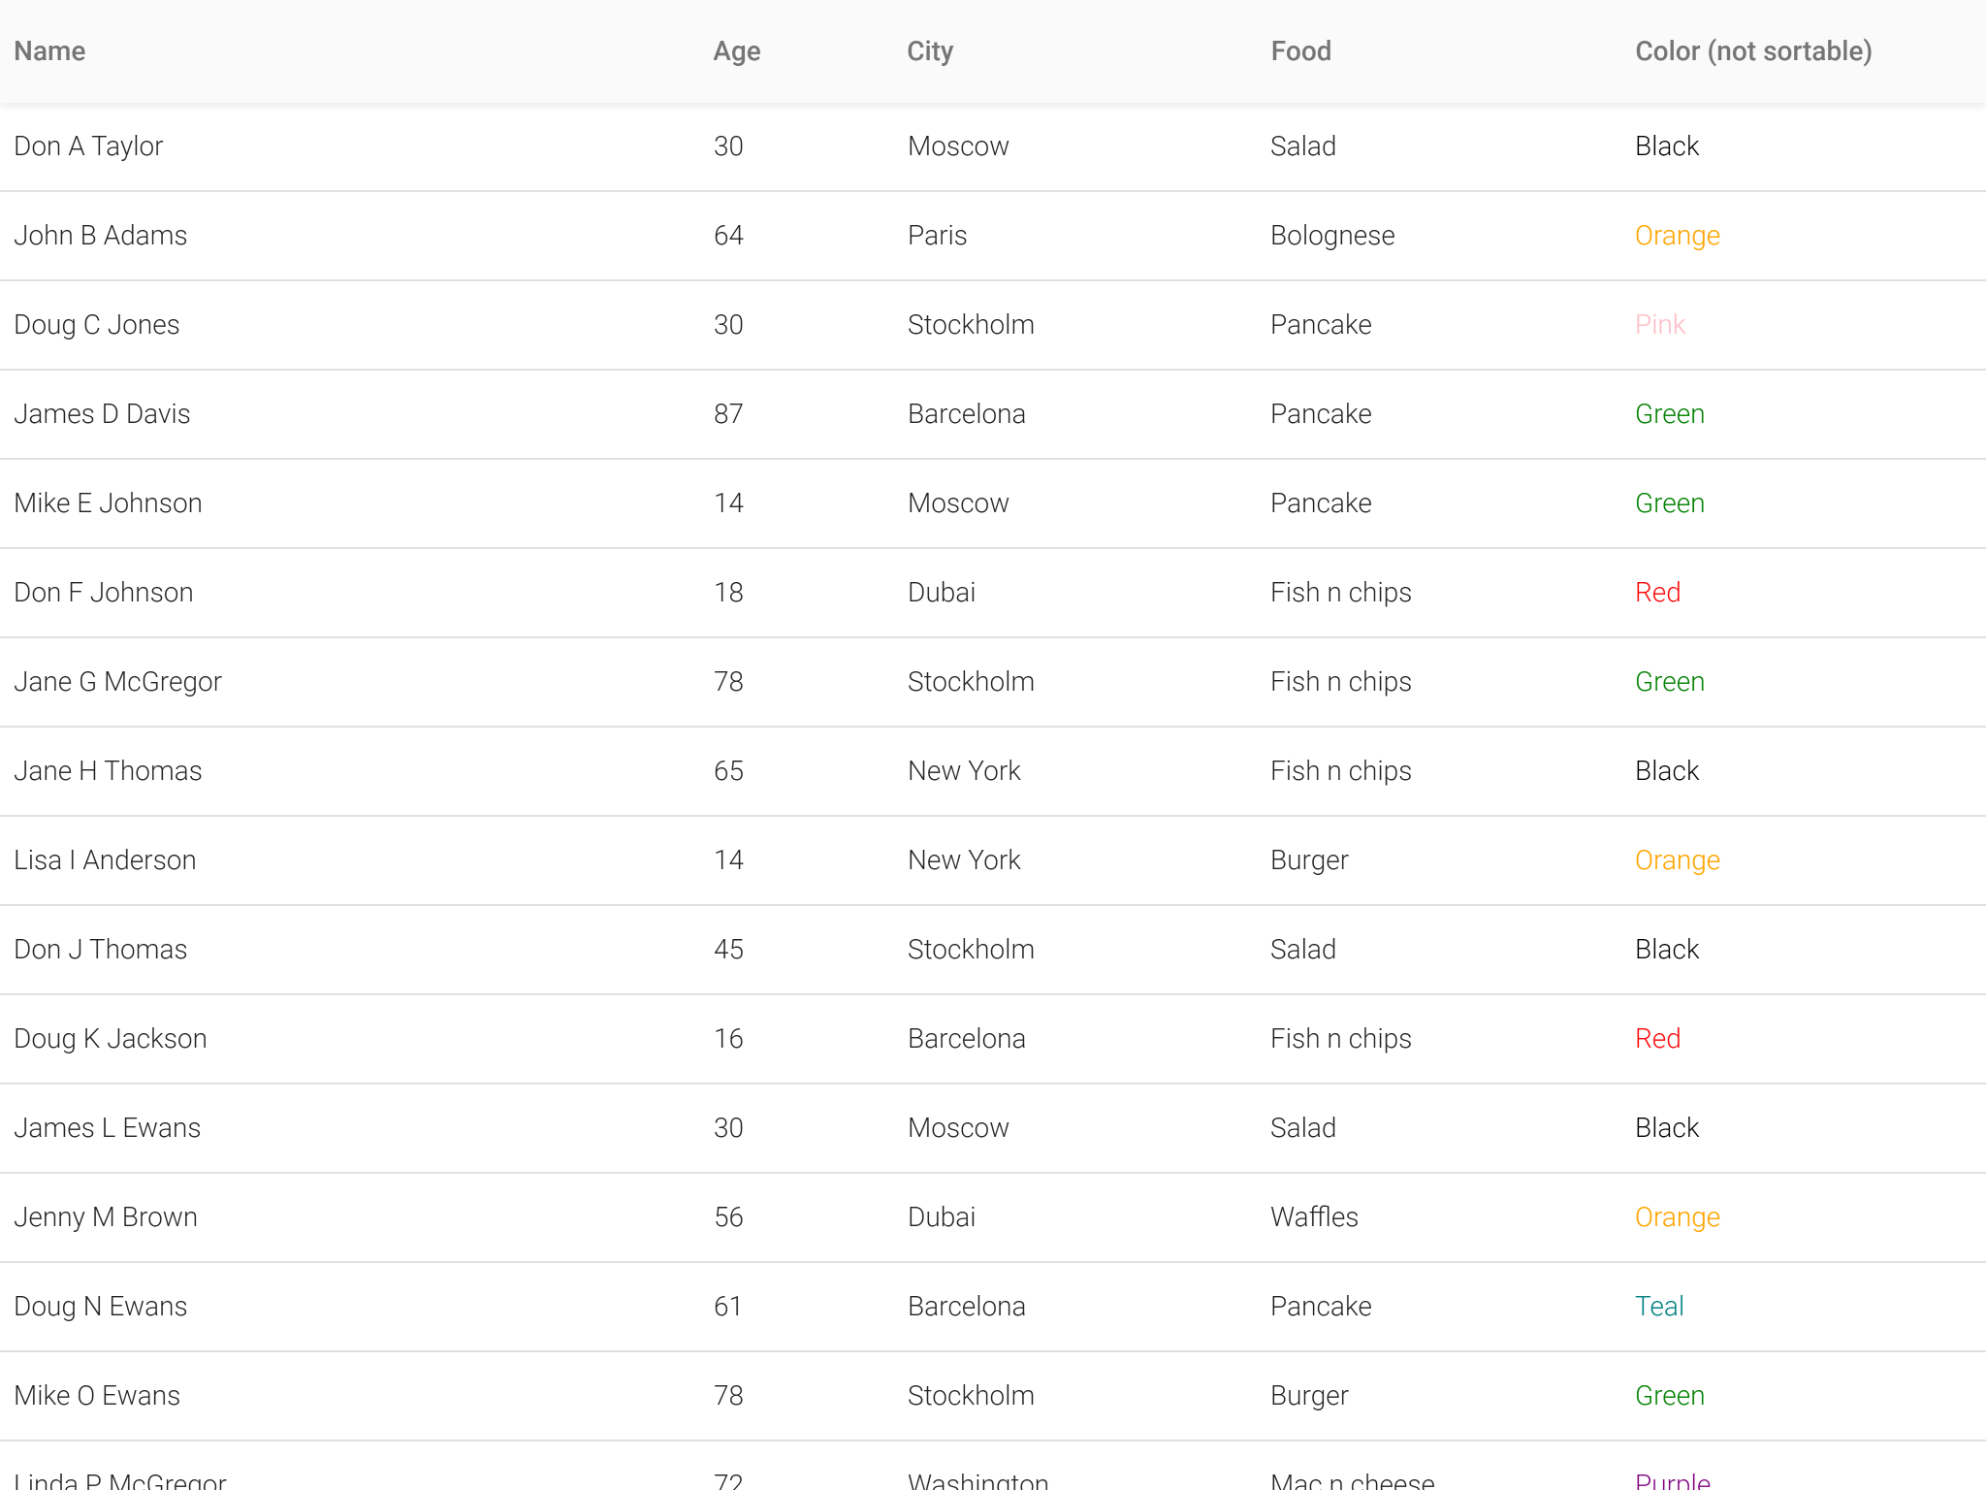Click the Teal color text for Doug N Ewans
The width and height of the screenshot is (1986, 1490).
(1659, 1307)
